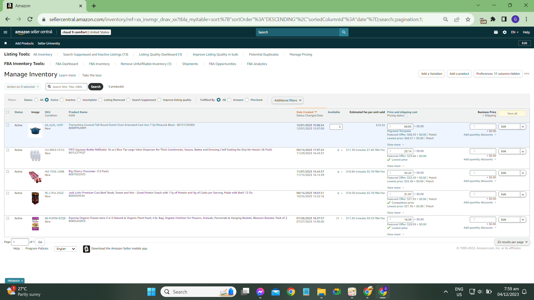Open Chrome's three-dot menu

pyautogui.click(x=526, y=19)
